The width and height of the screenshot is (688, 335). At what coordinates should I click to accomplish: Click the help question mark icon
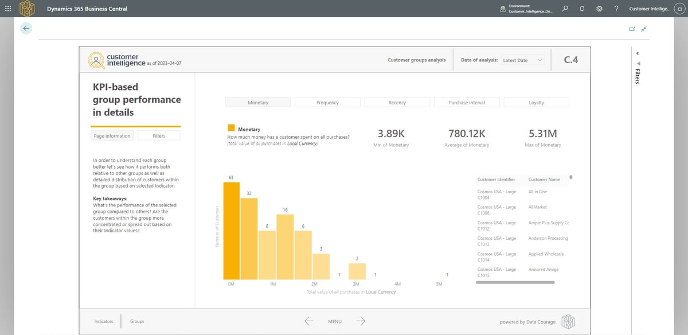click(616, 9)
